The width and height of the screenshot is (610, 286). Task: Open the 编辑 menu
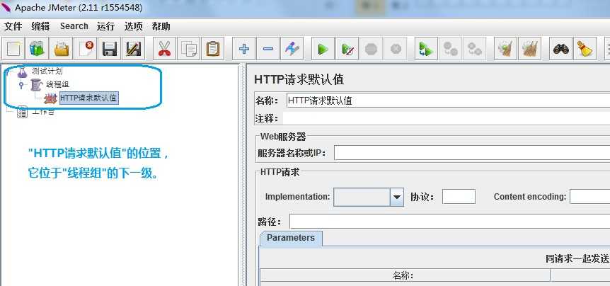point(40,26)
